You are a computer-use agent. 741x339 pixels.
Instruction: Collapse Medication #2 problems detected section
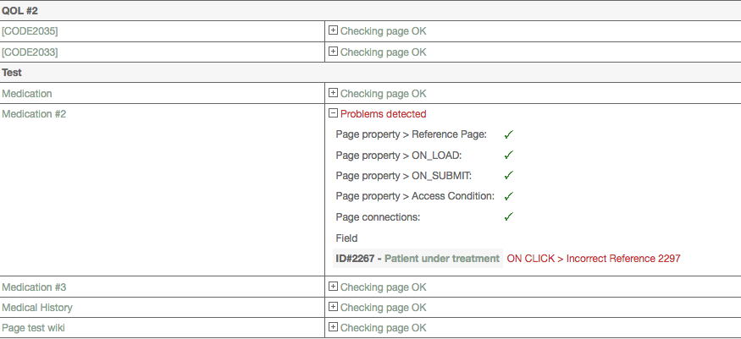(333, 114)
